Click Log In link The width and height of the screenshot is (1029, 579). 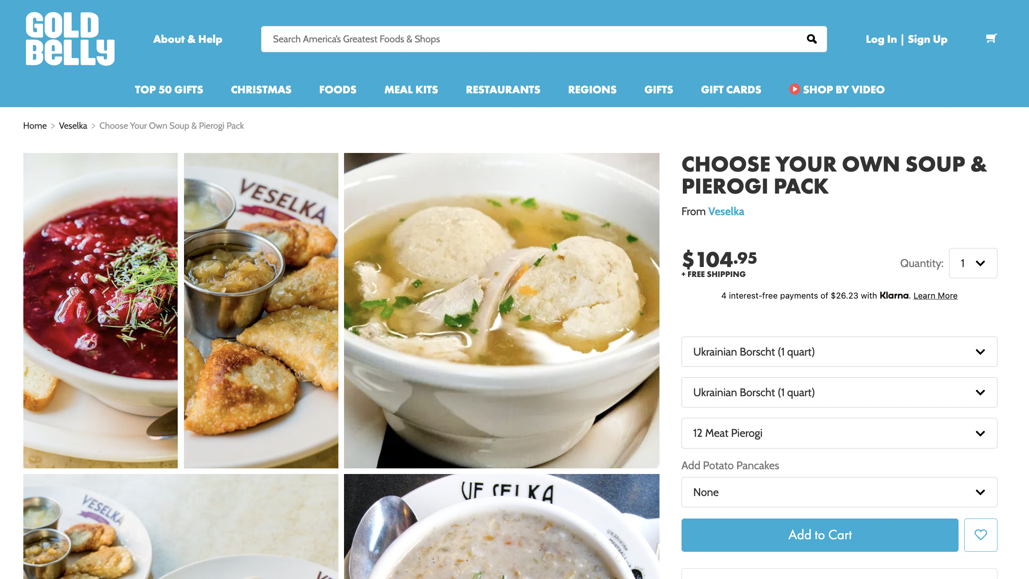(x=881, y=39)
